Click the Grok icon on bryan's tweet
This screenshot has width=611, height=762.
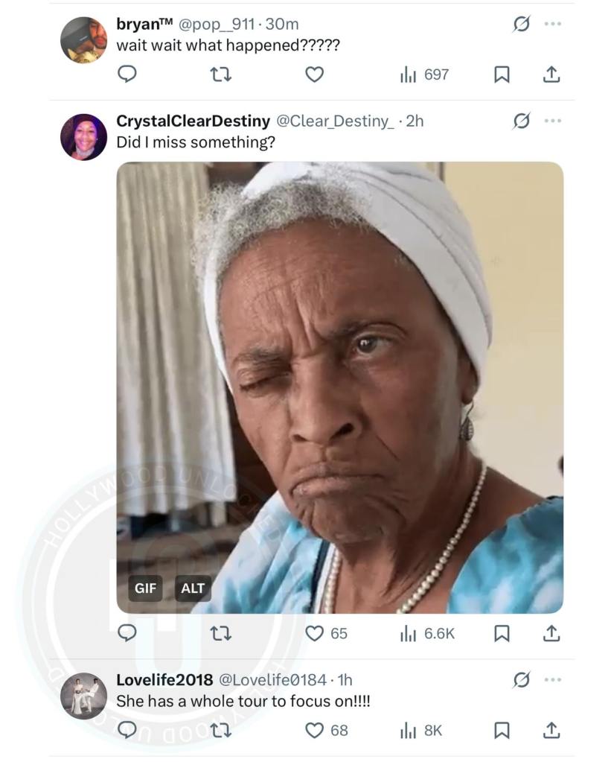point(522,24)
